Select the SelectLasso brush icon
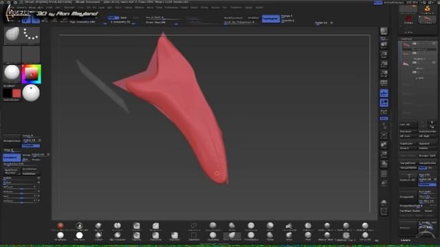 (x=194, y=227)
